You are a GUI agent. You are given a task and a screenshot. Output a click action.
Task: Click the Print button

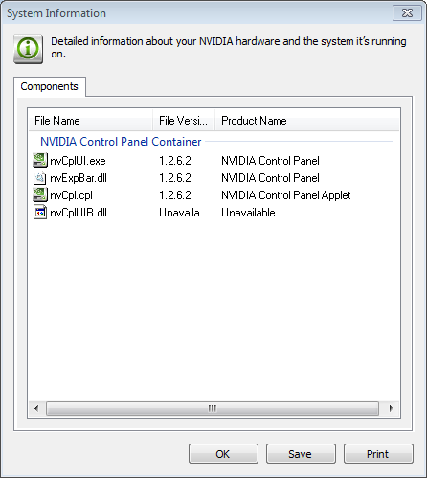(378, 454)
